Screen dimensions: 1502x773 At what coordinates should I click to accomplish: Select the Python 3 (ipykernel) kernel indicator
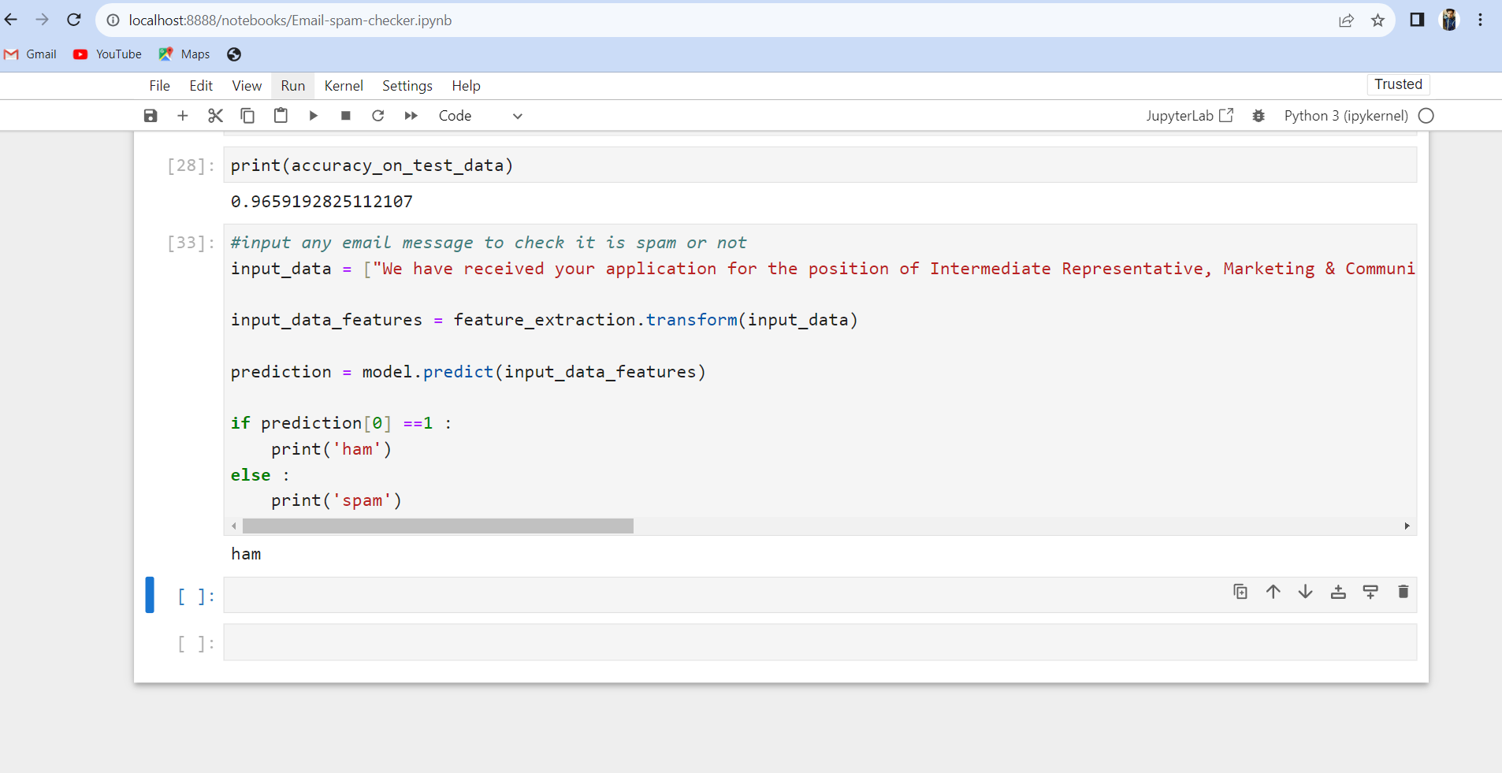1345,115
